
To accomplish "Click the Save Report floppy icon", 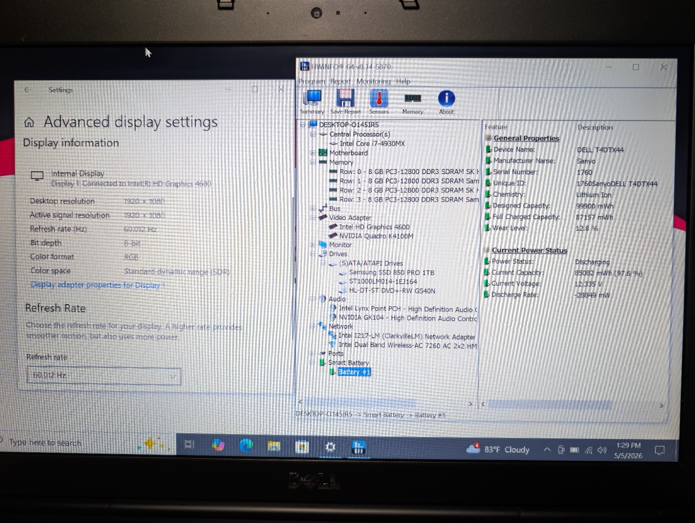I will tap(345, 102).
